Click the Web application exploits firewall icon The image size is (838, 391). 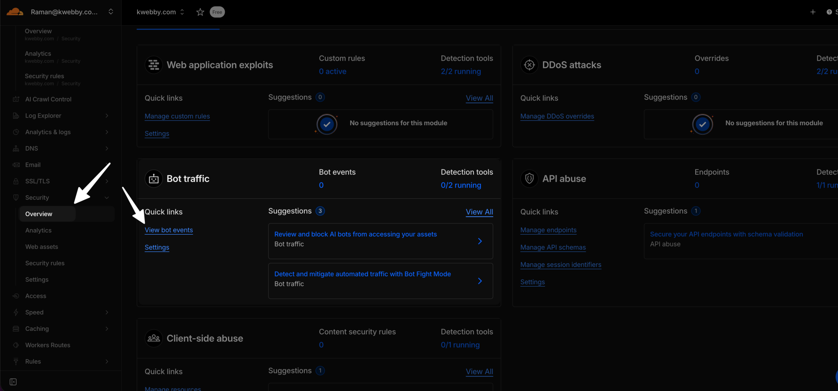pos(154,65)
